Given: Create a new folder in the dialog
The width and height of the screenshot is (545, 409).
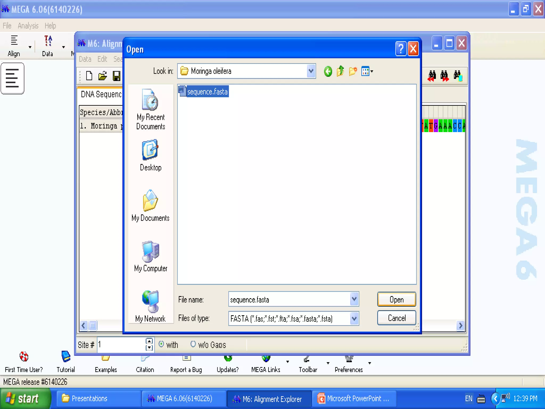Looking at the screenshot, I should coord(353,71).
